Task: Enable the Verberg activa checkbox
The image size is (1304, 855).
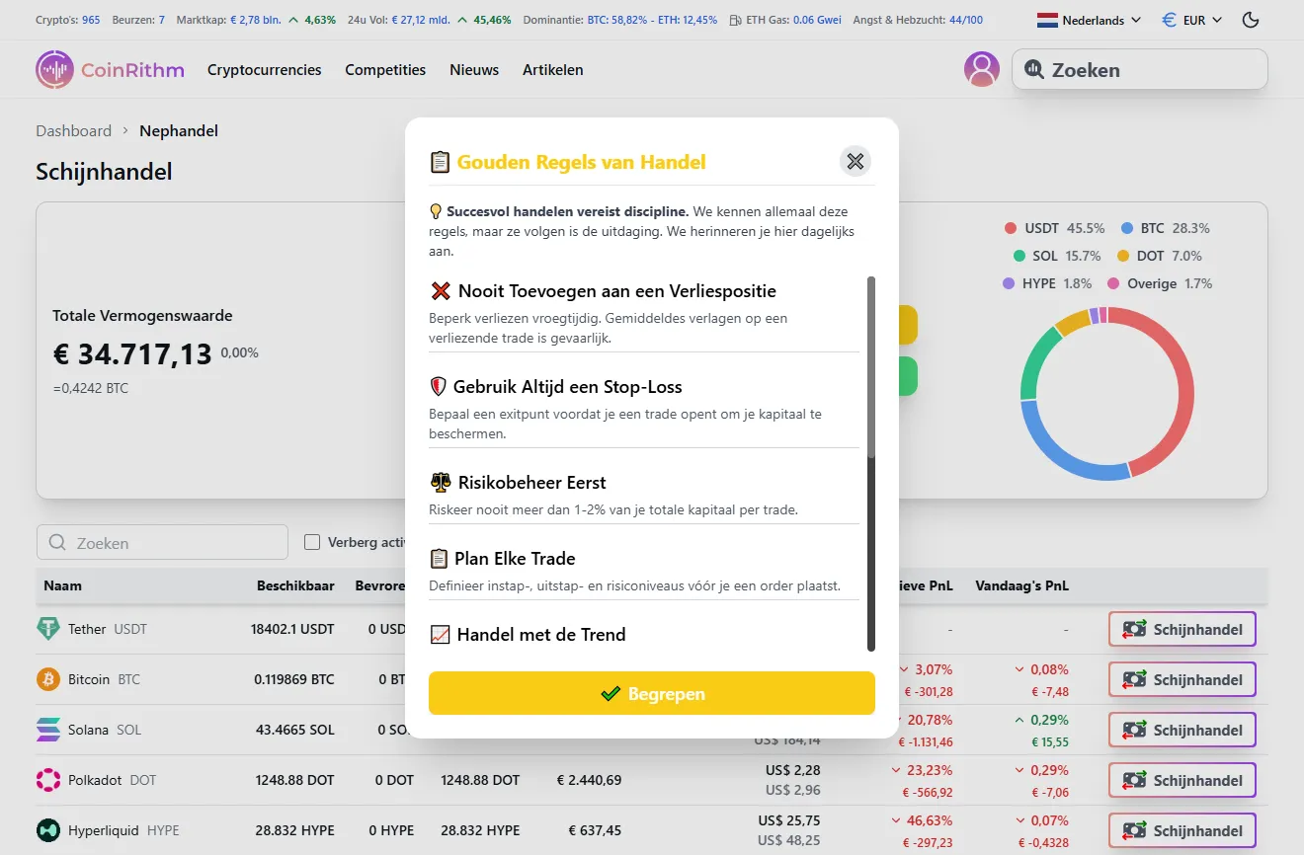Action: pyautogui.click(x=311, y=542)
